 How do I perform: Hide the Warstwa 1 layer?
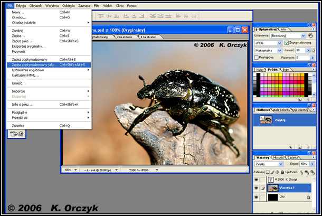[x=257, y=187]
